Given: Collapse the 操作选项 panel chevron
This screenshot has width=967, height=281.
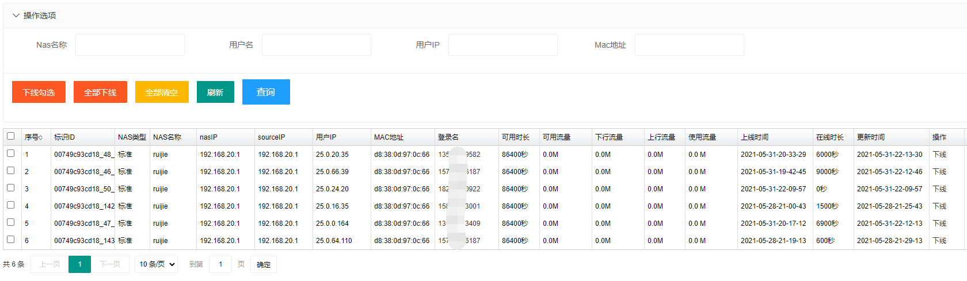Looking at the screenshot, I should [16, 16].
